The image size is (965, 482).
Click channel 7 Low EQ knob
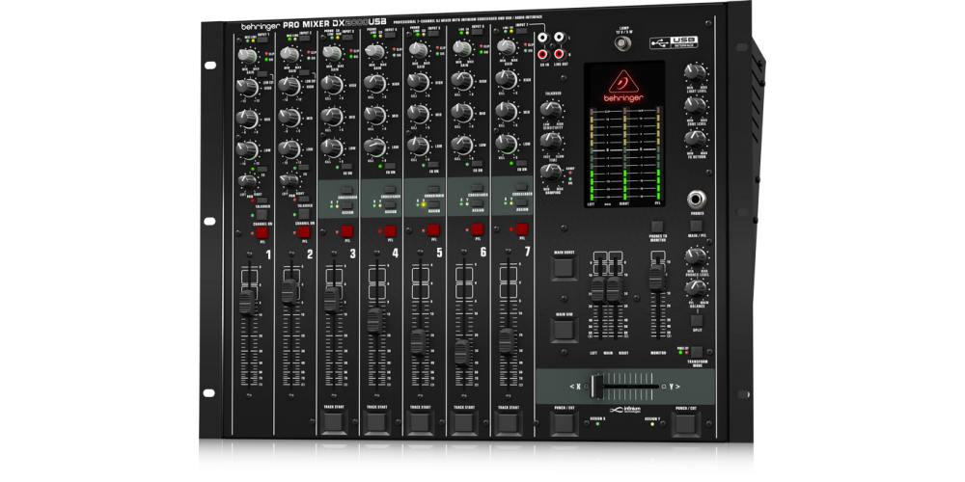pos(506,144)
